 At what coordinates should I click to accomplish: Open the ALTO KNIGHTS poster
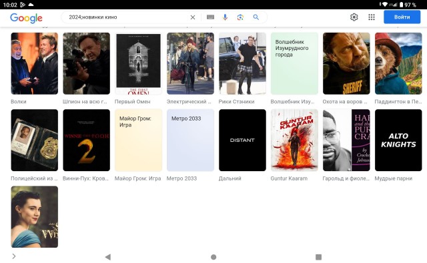click(x=398, y=140)
